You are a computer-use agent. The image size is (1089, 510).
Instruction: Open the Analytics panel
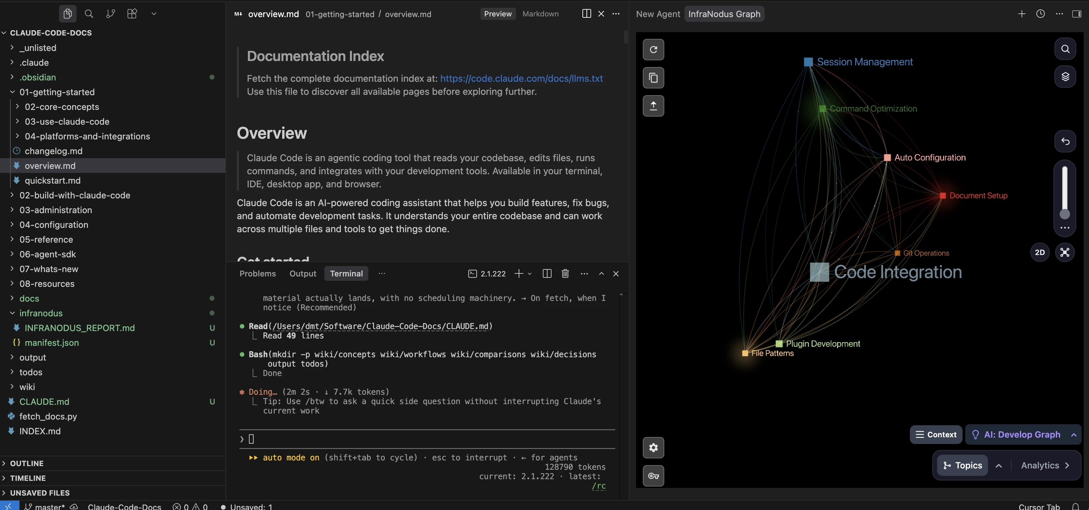click(1045, 465)
